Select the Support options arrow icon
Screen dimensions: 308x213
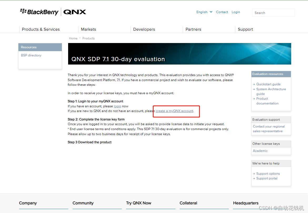click(254, 174)
